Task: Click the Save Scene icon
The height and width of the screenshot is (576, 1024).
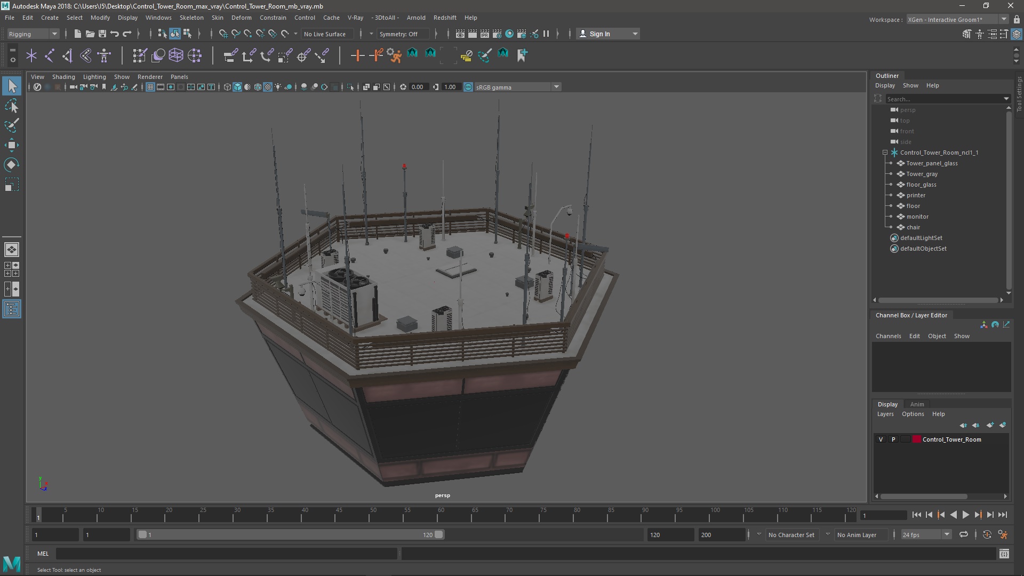Action: pyautogui.click(x=102, y=34)
